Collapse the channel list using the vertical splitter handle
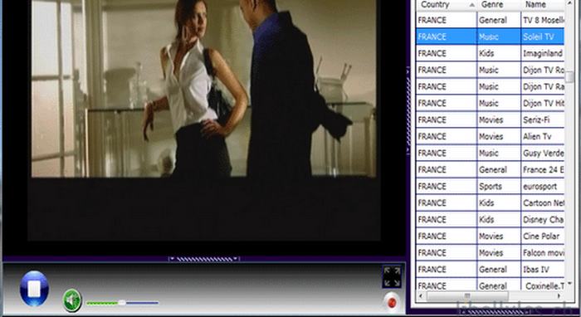Image resolution: width=581 pixels, height=317 pixels. 408,110
